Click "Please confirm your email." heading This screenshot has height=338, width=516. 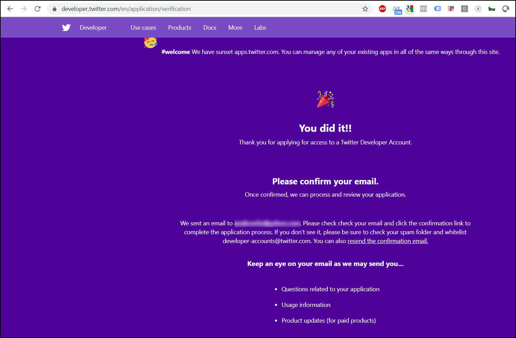click(x=325, y=181)
